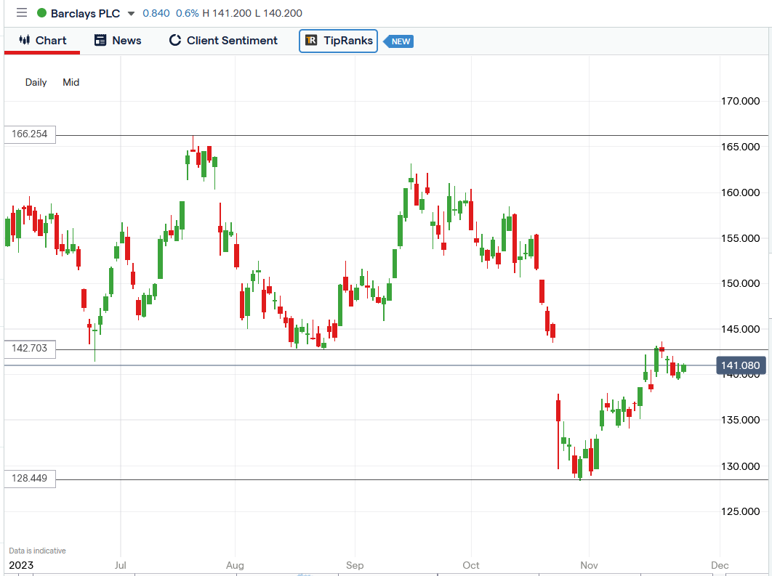Expand the Barclays PLC instrument dropdown arrow

[131, 14]
